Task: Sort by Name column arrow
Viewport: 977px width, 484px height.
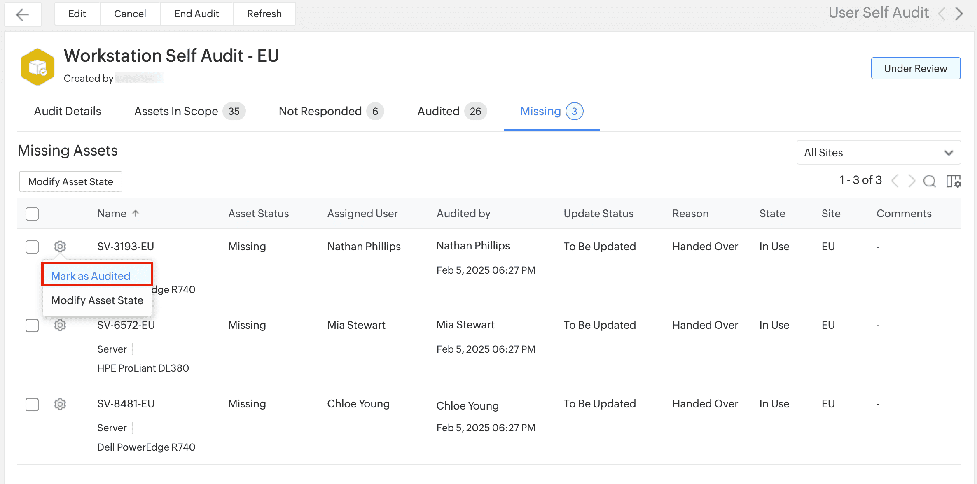Action: pyautogui.click(x=136, y=213)
